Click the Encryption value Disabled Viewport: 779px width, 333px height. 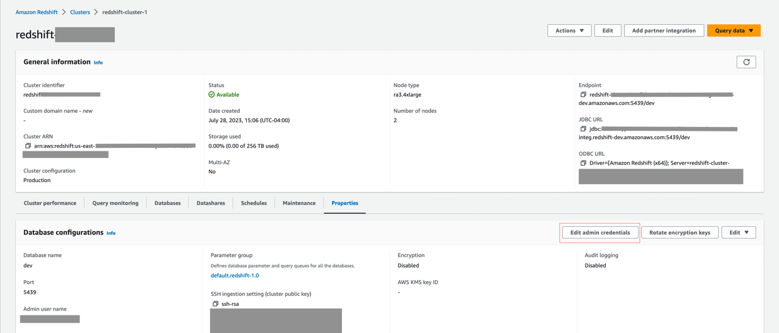(x=408, y=265)
